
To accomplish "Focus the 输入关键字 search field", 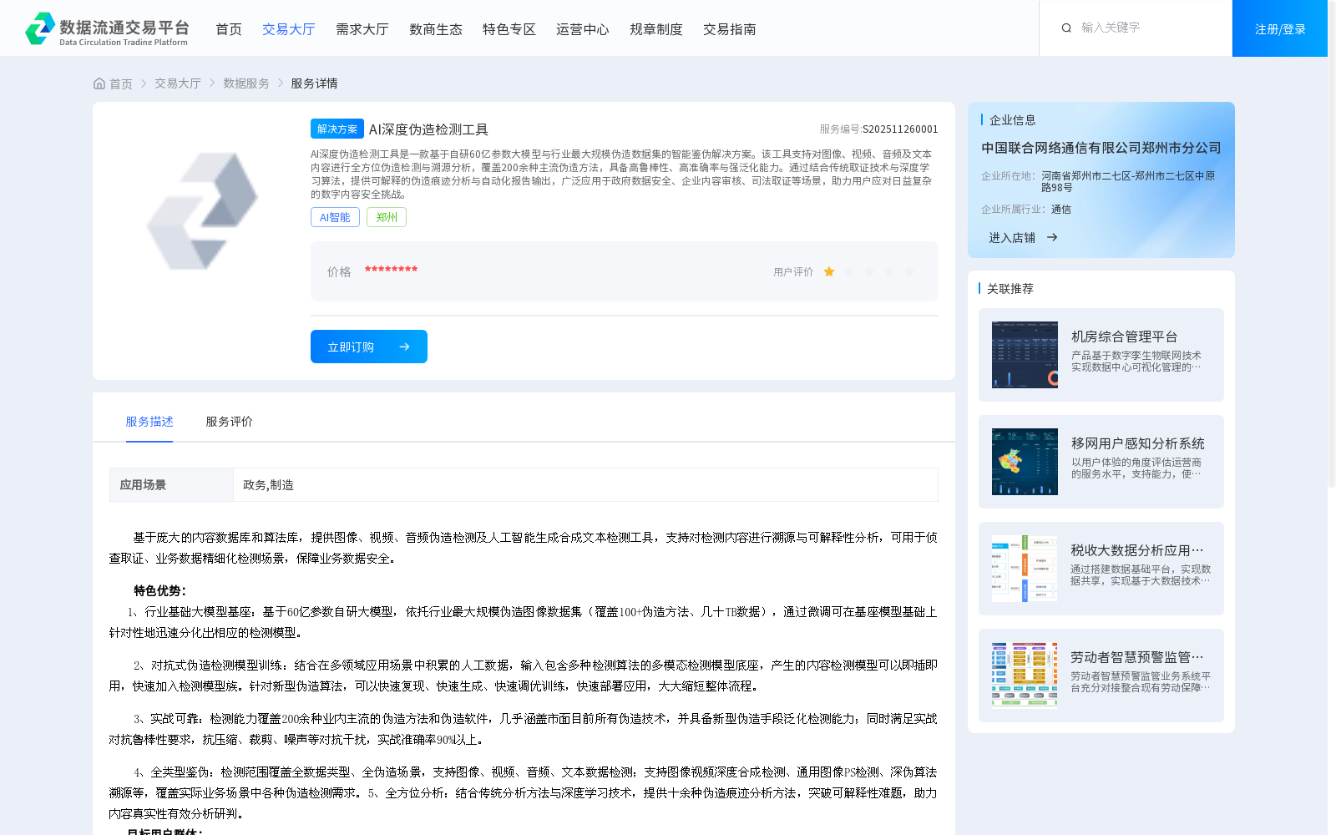I will pyautogui.click(x=1148, y=28).
